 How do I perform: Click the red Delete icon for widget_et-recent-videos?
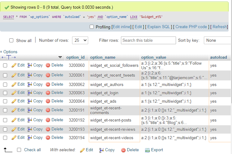(48, 138)
